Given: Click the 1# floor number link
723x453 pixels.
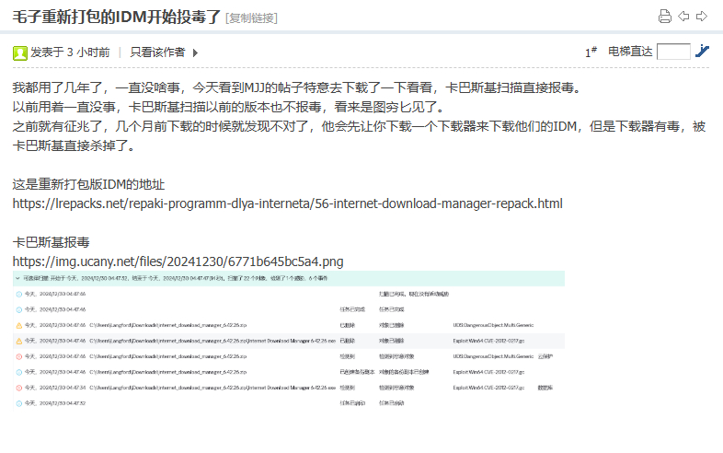Looking at the screenshot, I should [591, 52].
